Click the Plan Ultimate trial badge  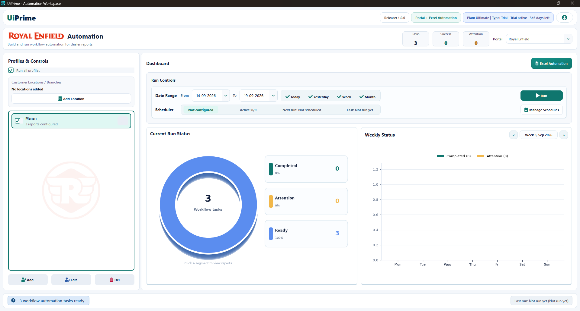508,18
